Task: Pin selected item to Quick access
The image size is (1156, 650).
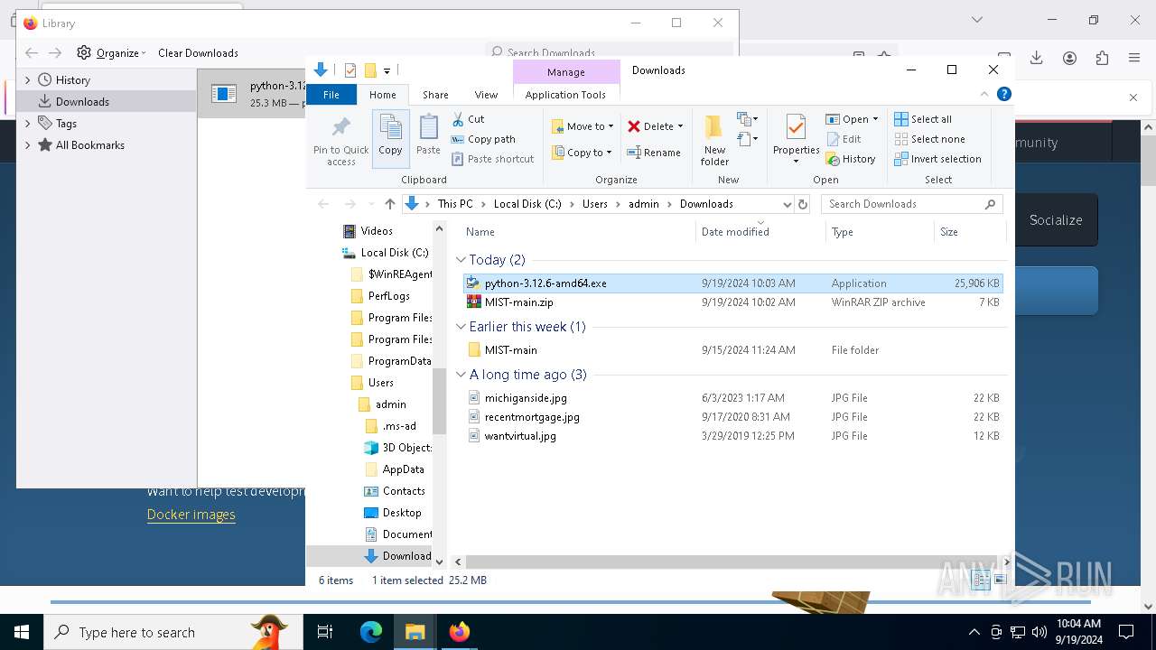Action: pos(340,140)
